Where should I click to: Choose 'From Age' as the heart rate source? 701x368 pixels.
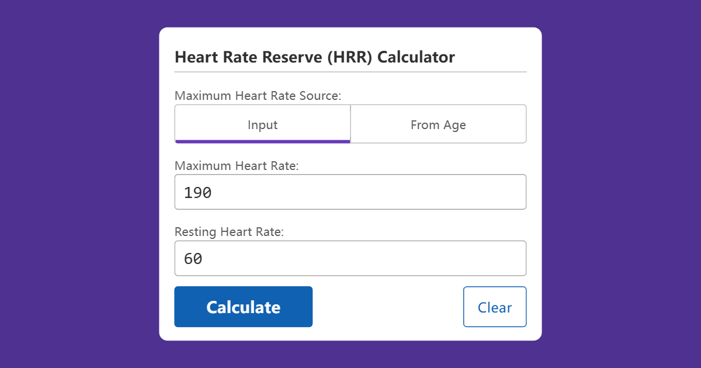438,124
